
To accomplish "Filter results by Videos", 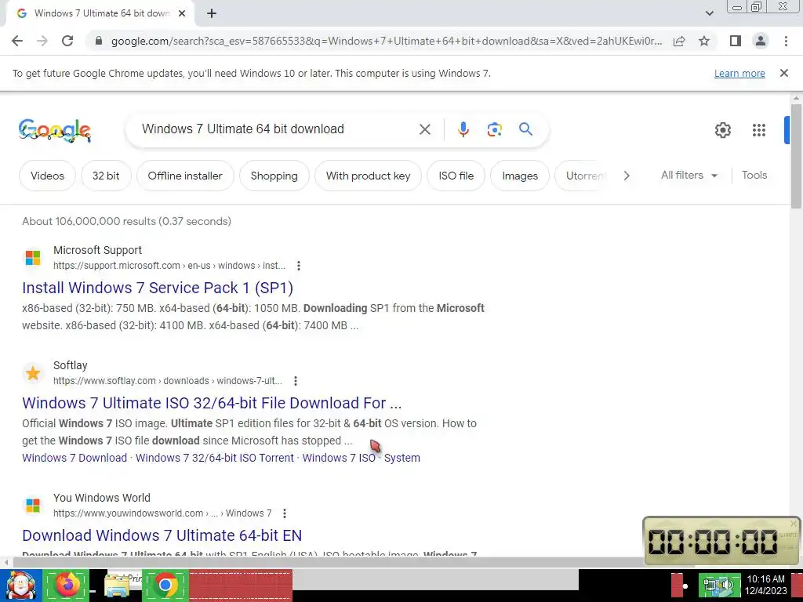I will pyautogui.click(x=47, y=176).
